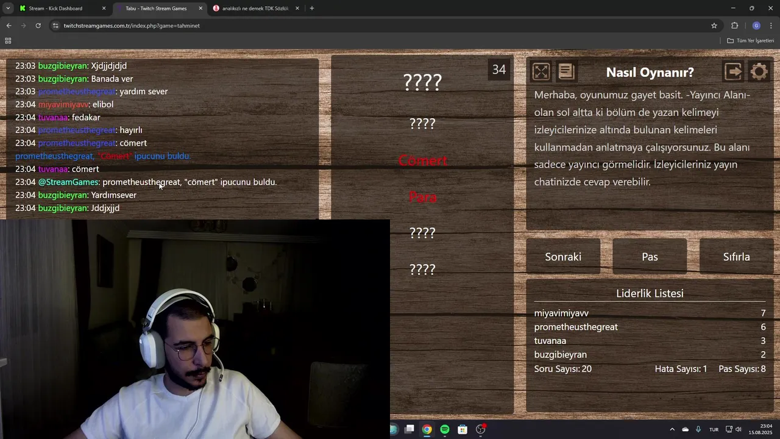Open the rules document icon beside fullscreen

566,72
